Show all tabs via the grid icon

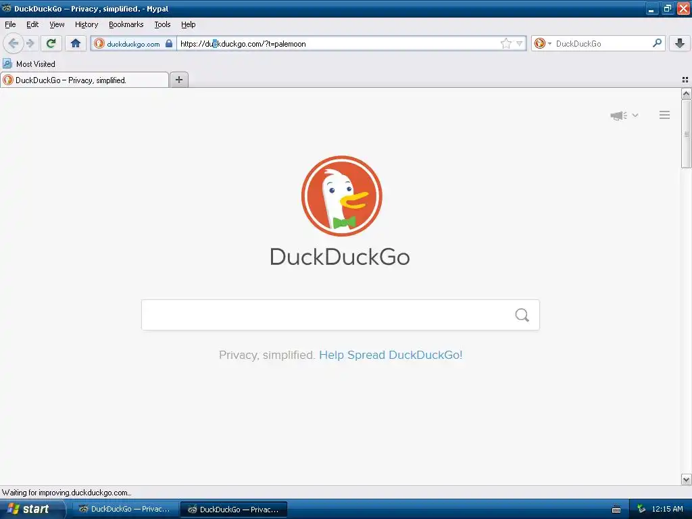pyautogui.click(x=685, y=80)
